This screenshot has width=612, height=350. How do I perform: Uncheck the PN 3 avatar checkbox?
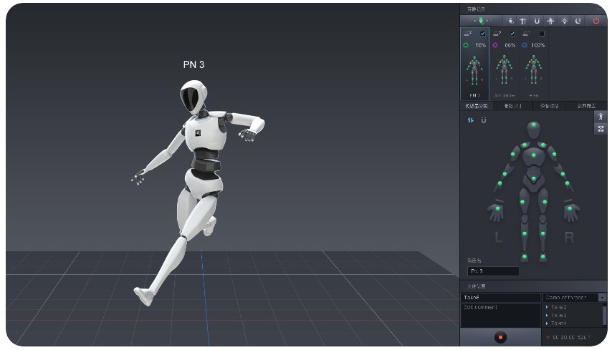[x=482, y=34]
